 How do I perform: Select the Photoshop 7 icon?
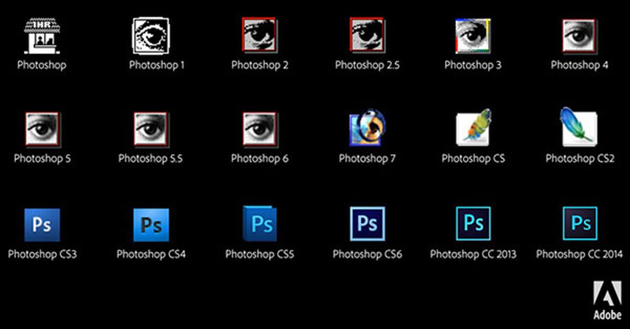pyautogui.click(x=367, y=128)
